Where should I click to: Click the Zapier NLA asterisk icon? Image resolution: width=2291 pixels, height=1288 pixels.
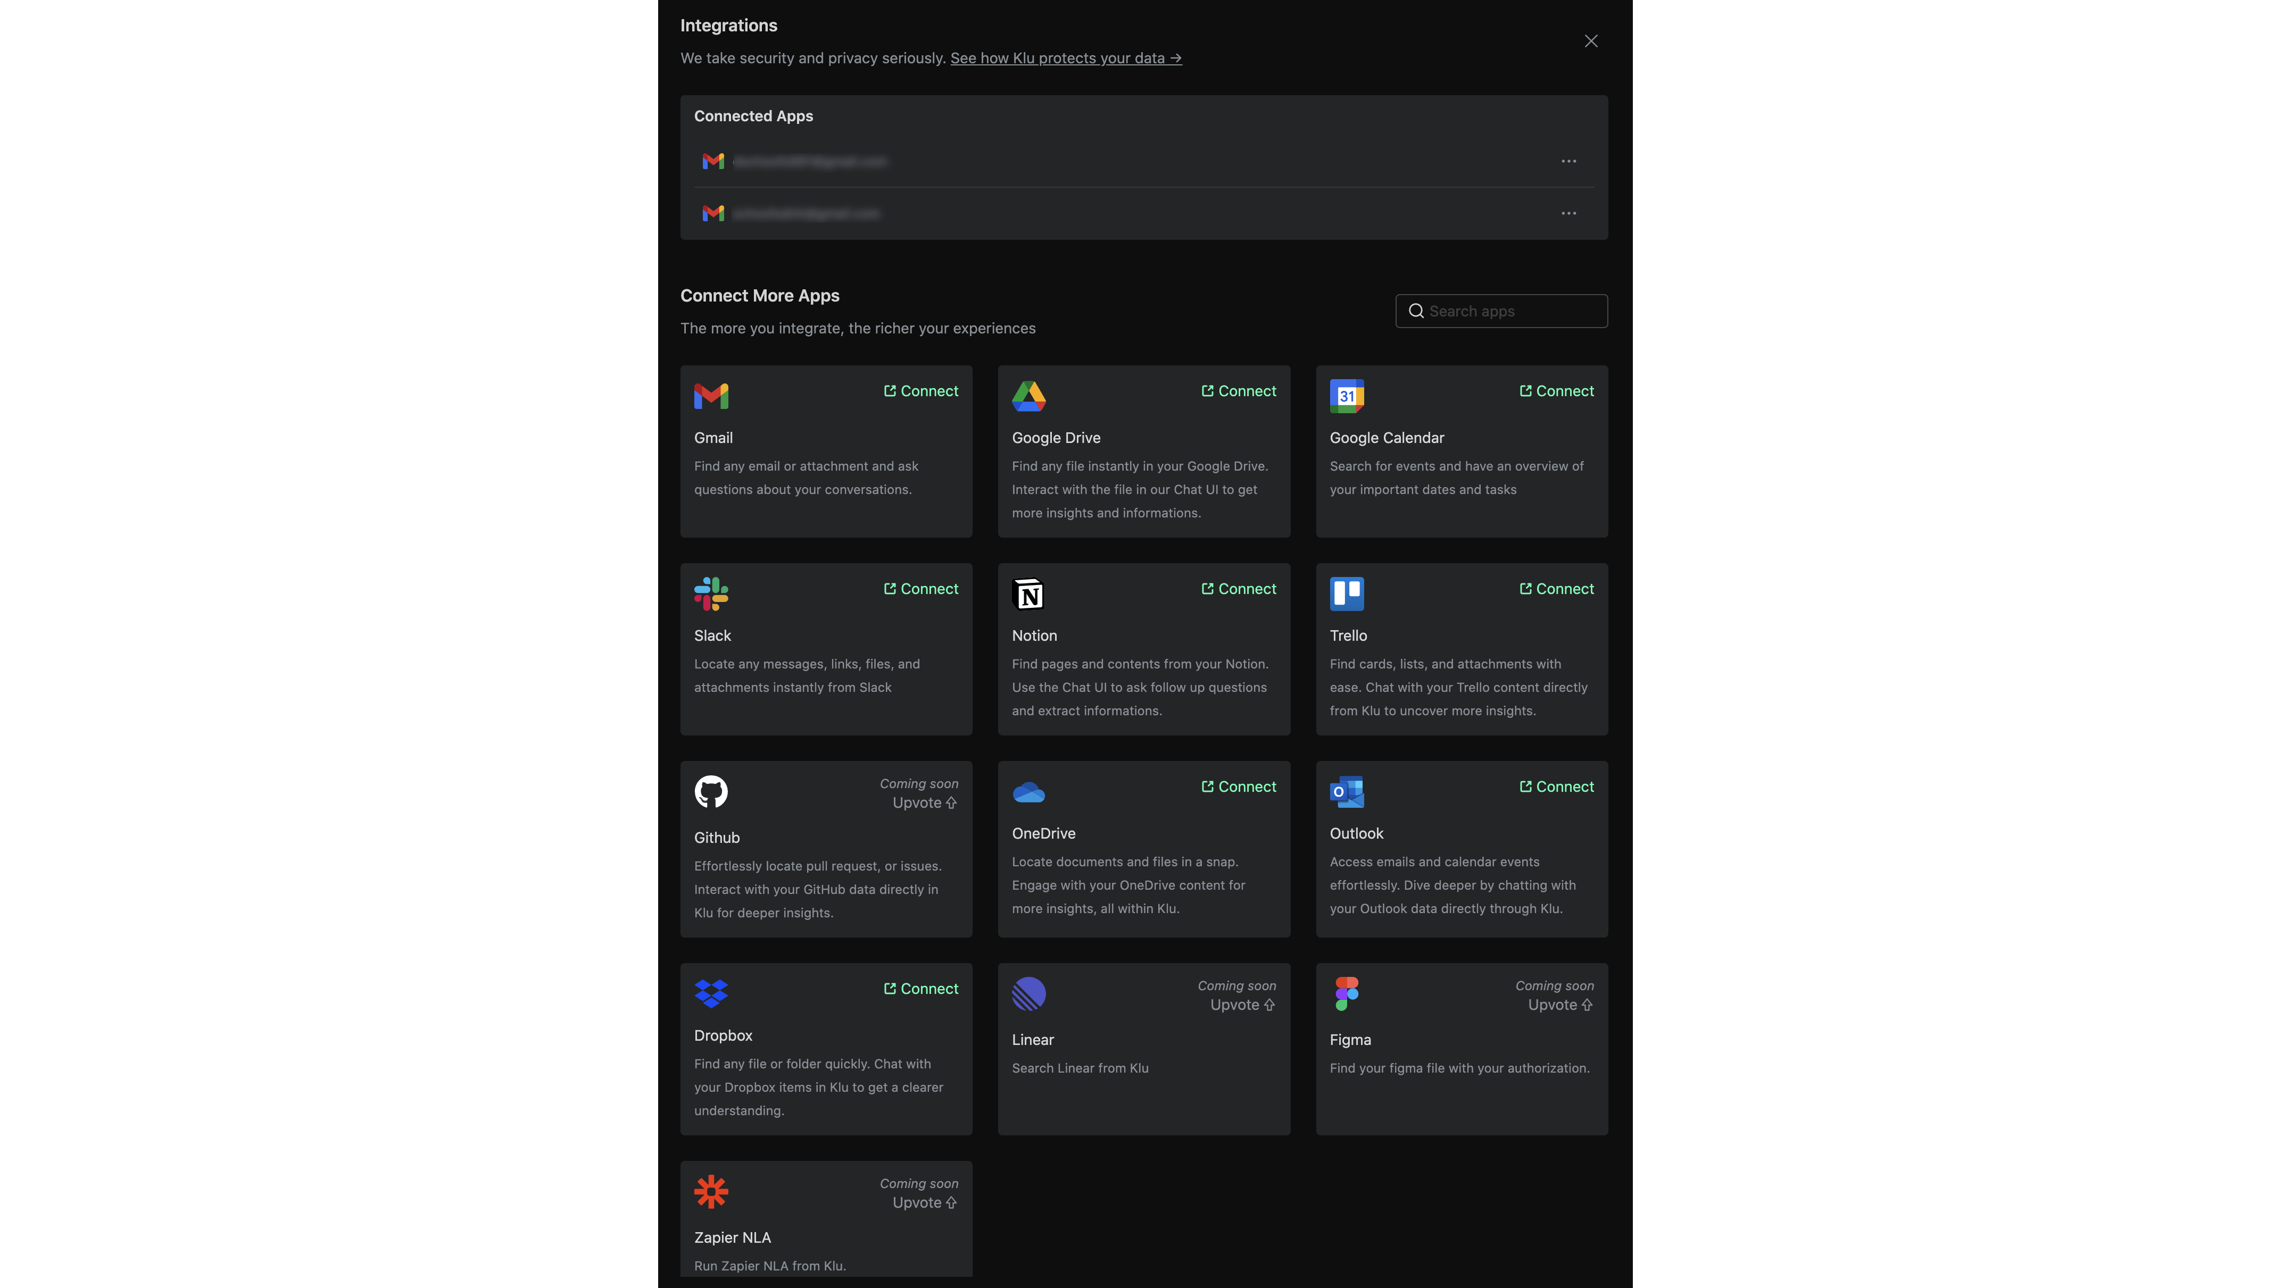[711, 1191]
